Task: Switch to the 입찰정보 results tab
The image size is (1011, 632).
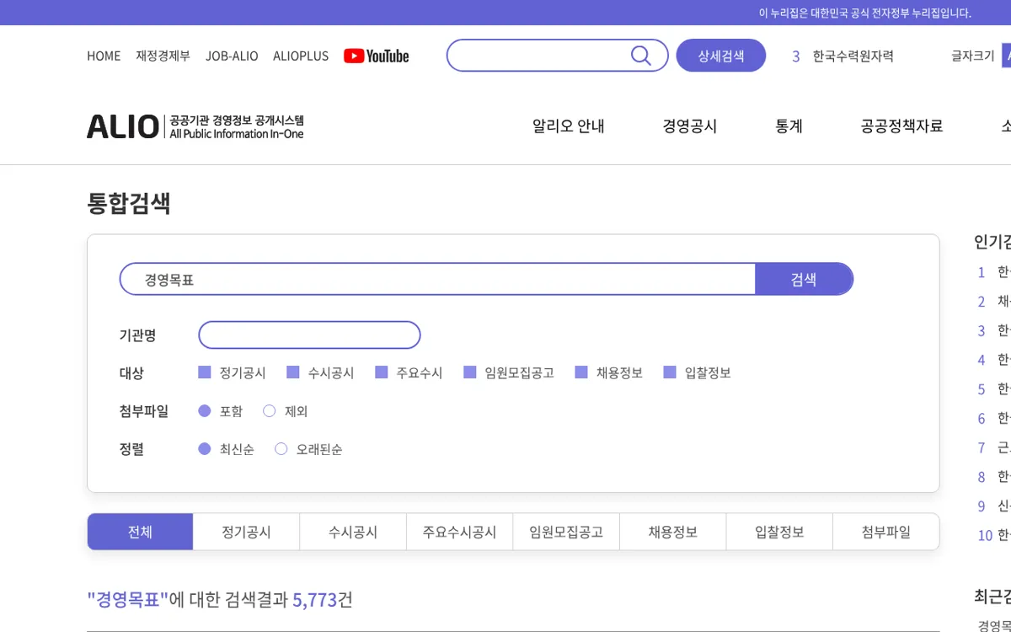Action: 779,532
